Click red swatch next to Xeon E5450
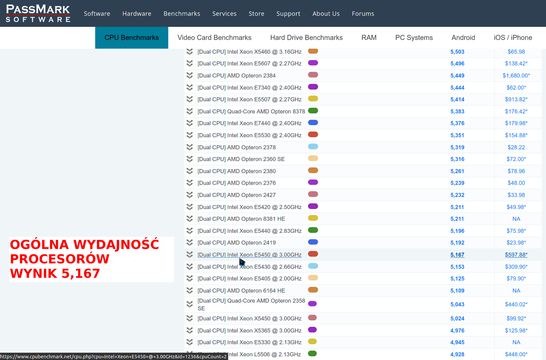Image resolution: width=546 pixels, height=360 pixels. pyautogui.click(x=313, y=254)
